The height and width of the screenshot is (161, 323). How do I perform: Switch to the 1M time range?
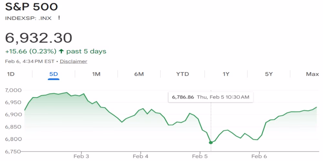[x=96, y=74]
